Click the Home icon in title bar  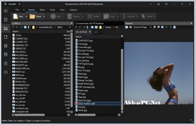point(158,4)
